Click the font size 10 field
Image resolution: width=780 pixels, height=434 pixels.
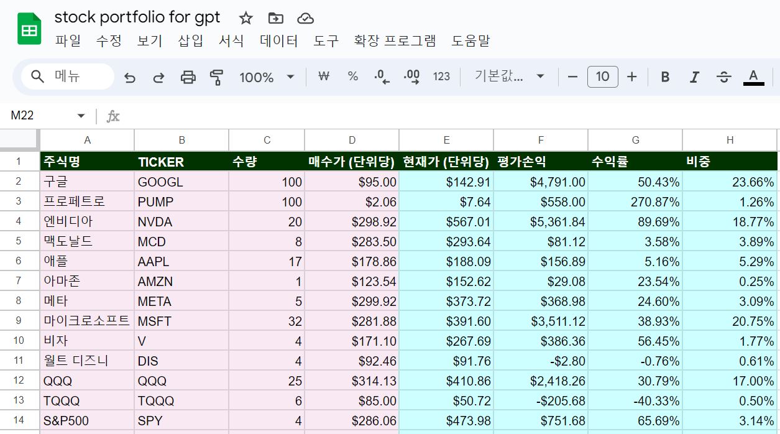tap(602, 76)
